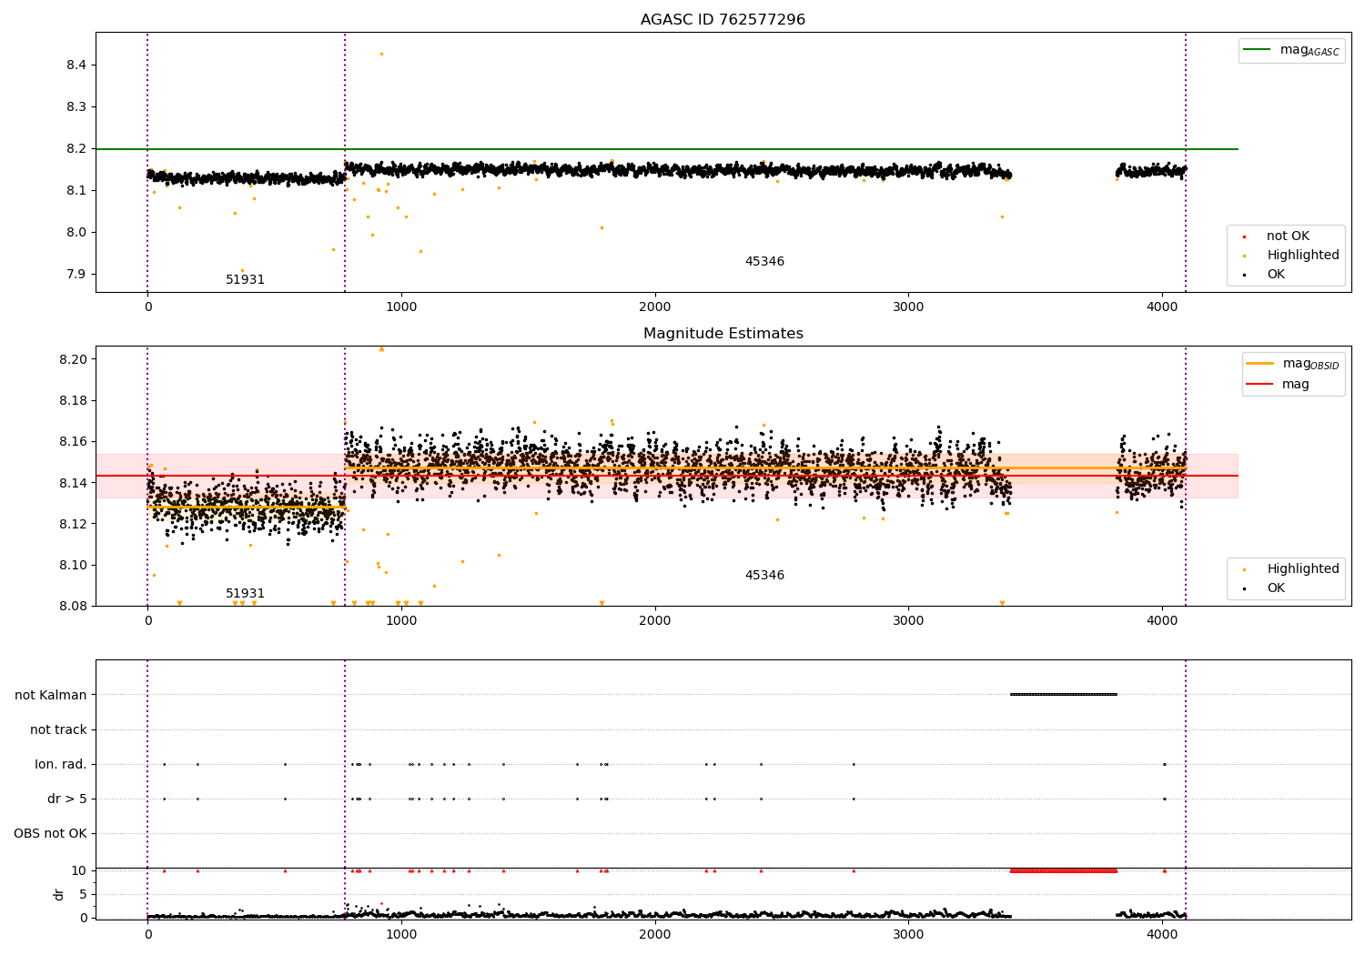Click the 7.9 tick label on top plot
This screenshot has height=955, width=1365.
tap(76, 274)
